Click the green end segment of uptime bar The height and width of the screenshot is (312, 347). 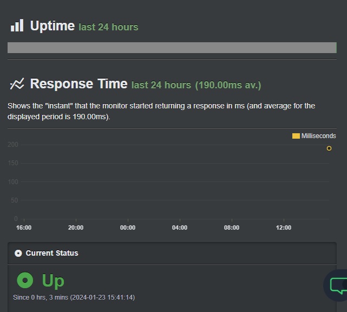336,48
